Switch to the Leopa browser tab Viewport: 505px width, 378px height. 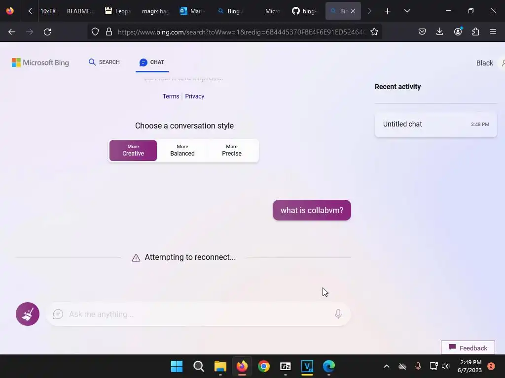(x=118, y=11)
